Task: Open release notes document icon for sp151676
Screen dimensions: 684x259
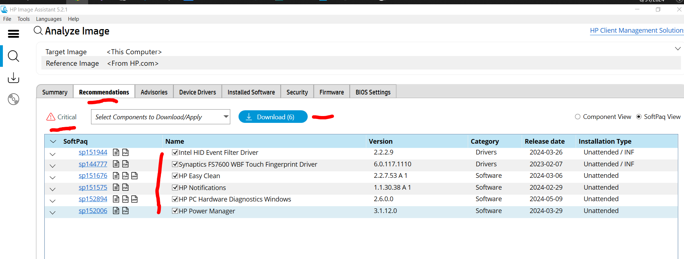Action: (x=116, y=176)
